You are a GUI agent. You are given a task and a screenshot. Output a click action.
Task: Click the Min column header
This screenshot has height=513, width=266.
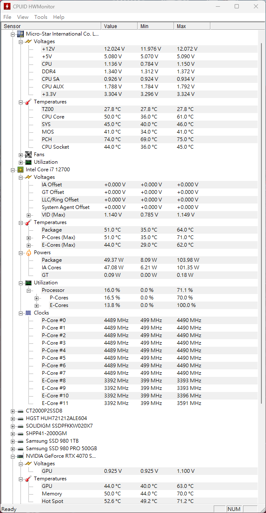(156, 26)
